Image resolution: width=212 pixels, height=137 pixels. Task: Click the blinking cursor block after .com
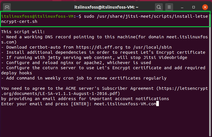pos(157,104)
